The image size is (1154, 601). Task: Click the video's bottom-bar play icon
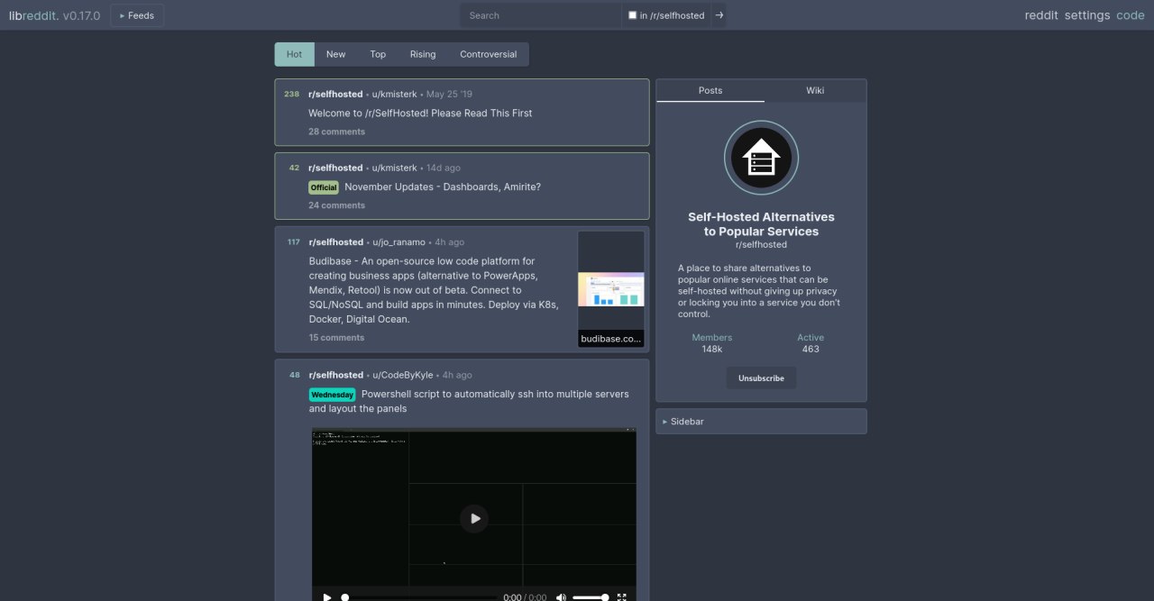[x=327, y=596]
